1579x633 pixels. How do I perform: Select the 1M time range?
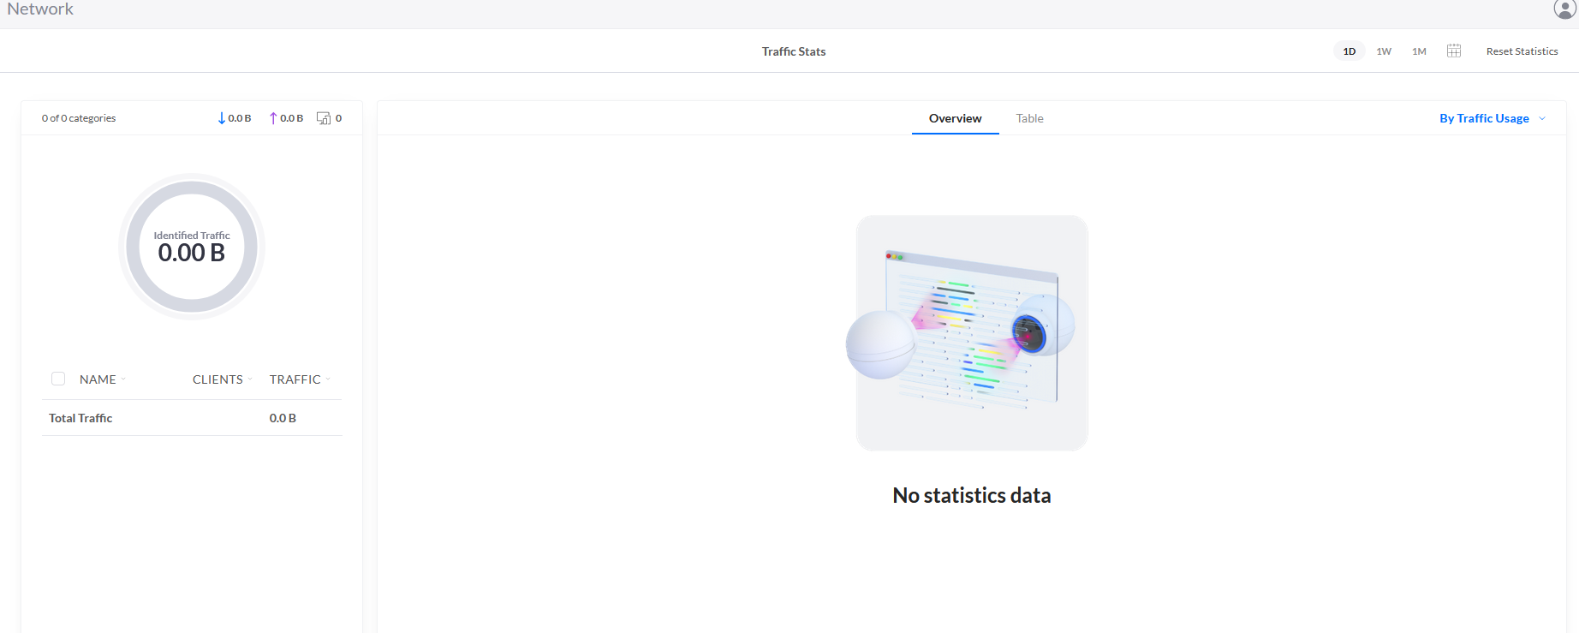(x=1419, y=51)
